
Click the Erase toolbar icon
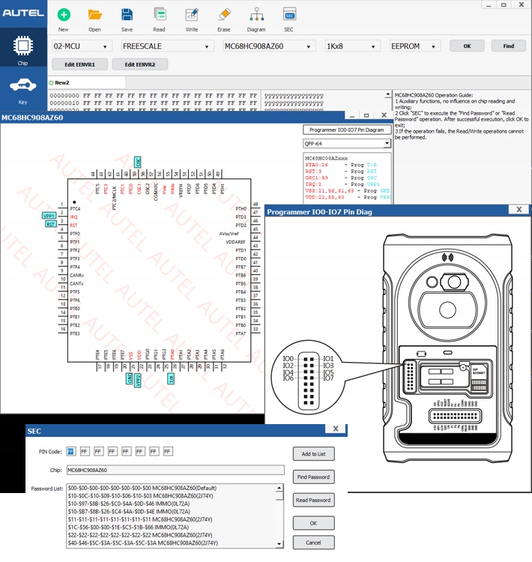(224, 15)
